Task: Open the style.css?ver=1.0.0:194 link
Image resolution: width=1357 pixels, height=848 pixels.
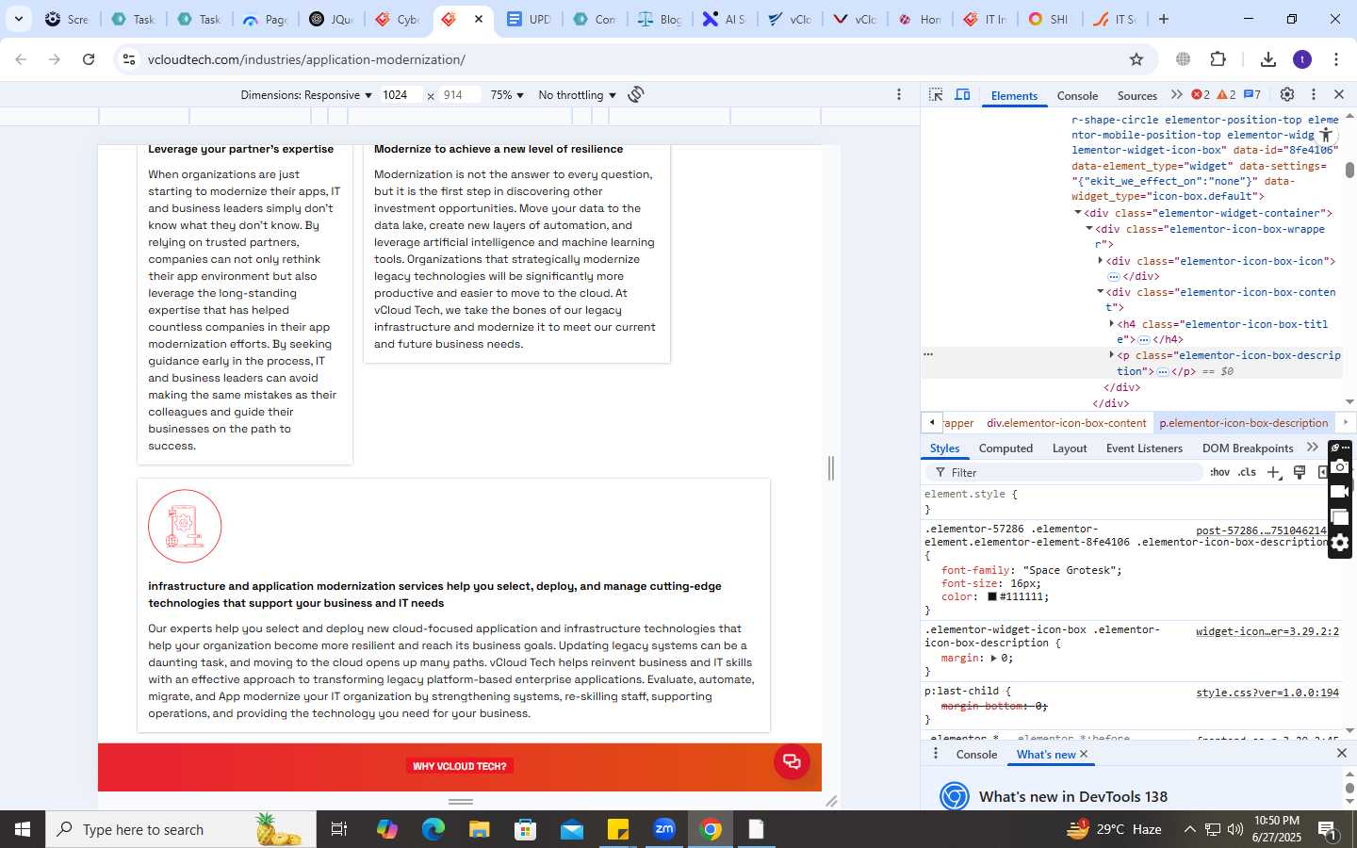Action: click(1267, 693)
